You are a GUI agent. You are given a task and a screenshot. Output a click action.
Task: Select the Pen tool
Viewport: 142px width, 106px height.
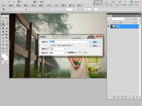(3, 42)
